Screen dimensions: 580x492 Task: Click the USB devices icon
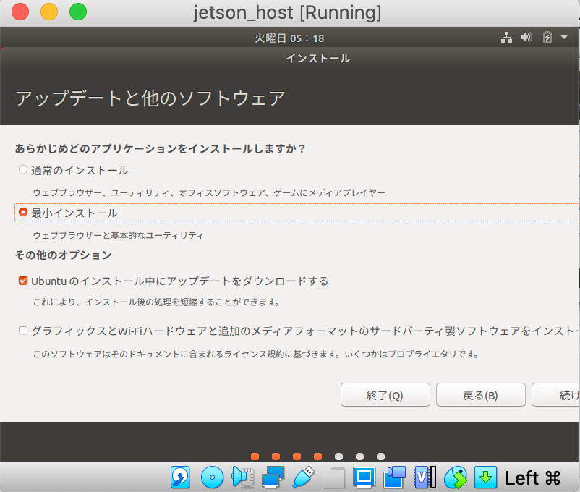click(303, 477)
